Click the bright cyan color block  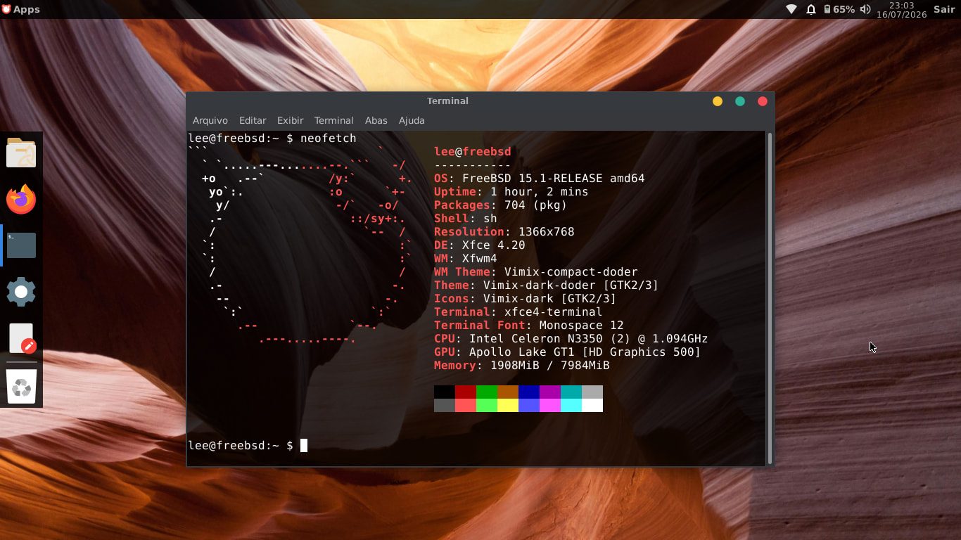(571, 405)
